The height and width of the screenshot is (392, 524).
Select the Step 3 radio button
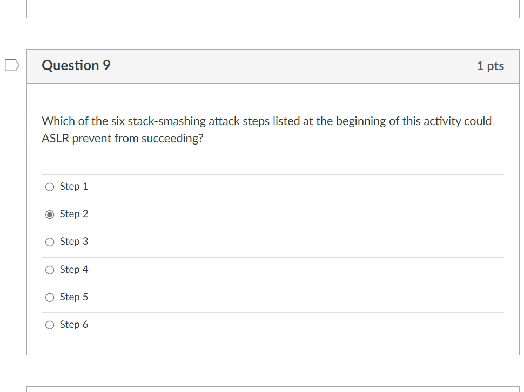(x=50, y=242)
